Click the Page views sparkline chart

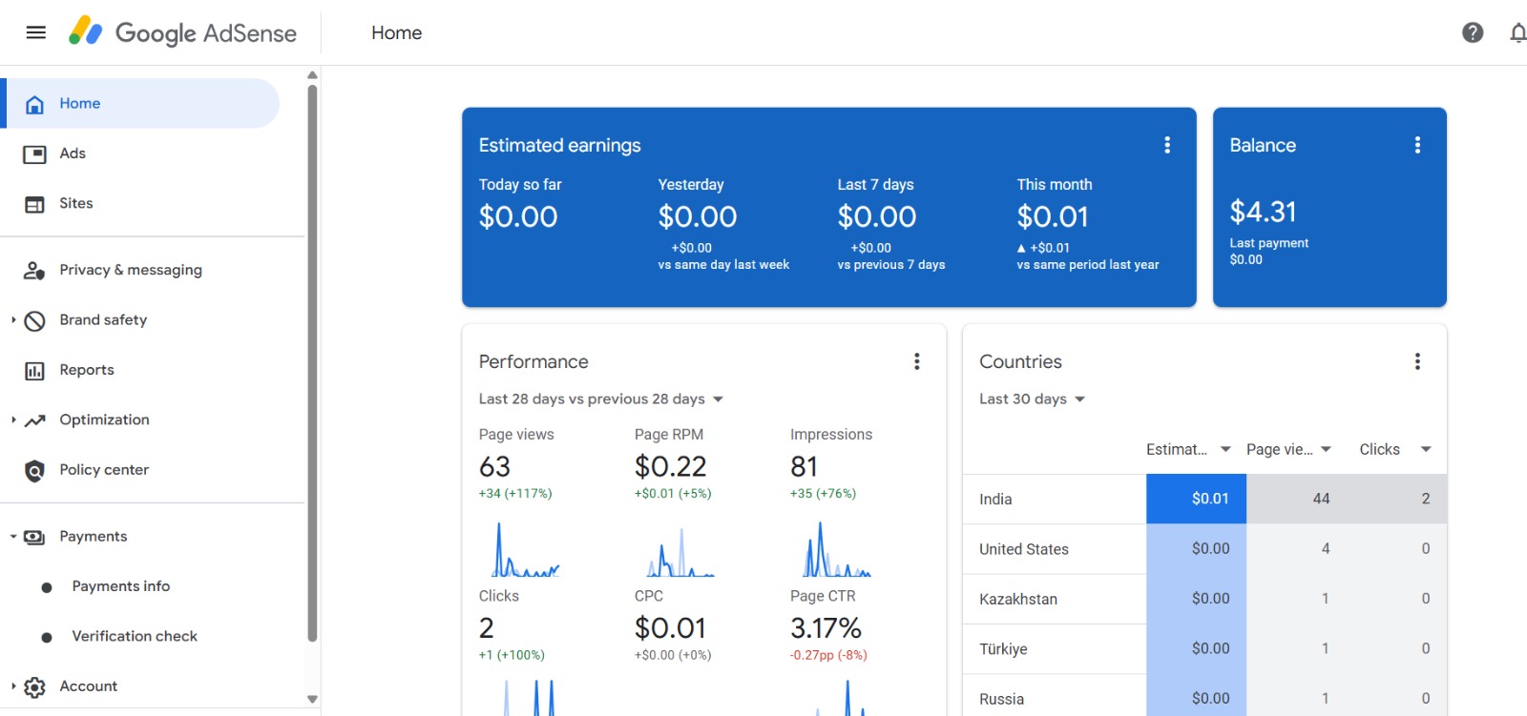pos(526,549)
